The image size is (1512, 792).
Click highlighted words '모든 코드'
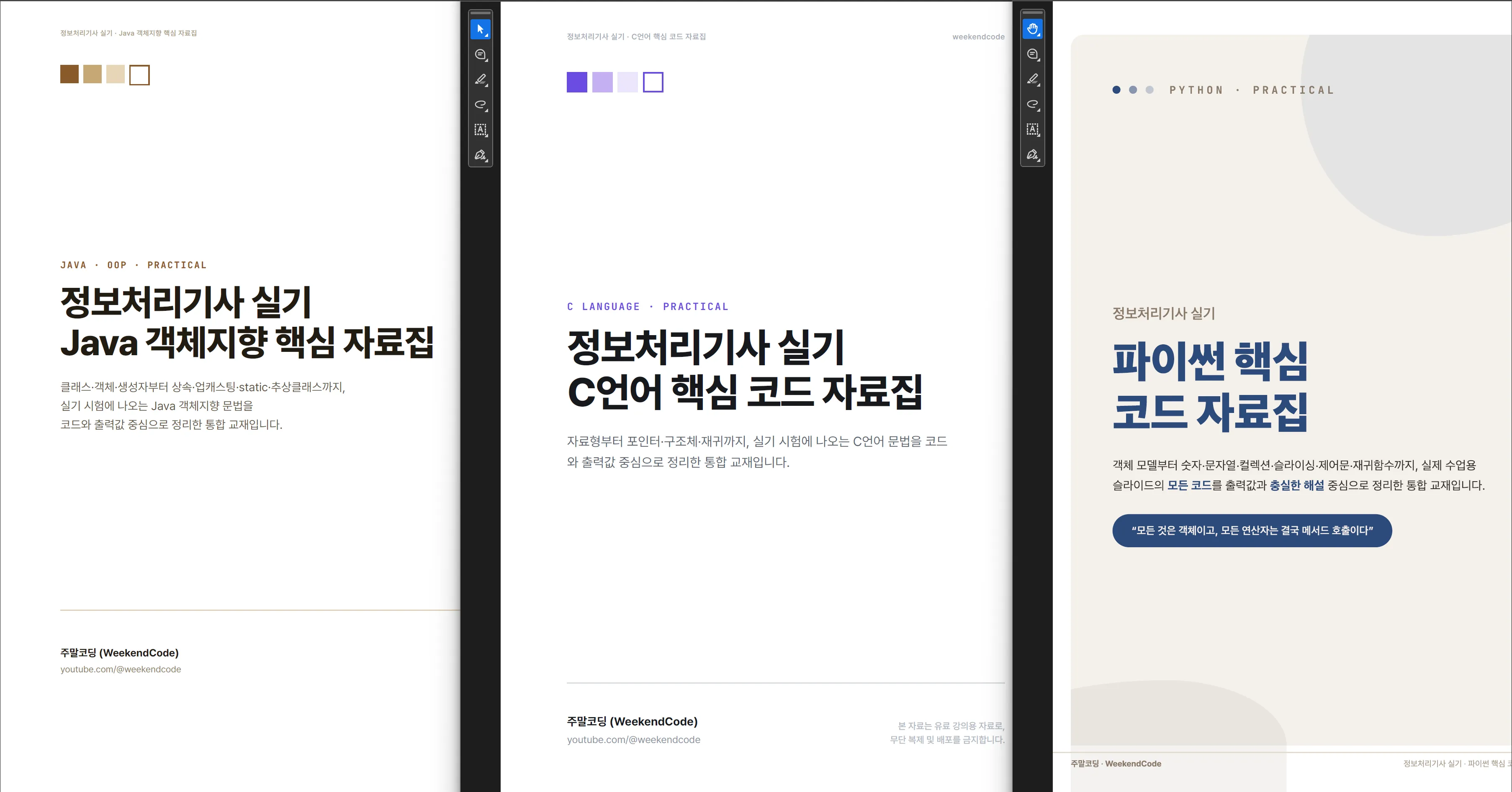(1189, 486)
